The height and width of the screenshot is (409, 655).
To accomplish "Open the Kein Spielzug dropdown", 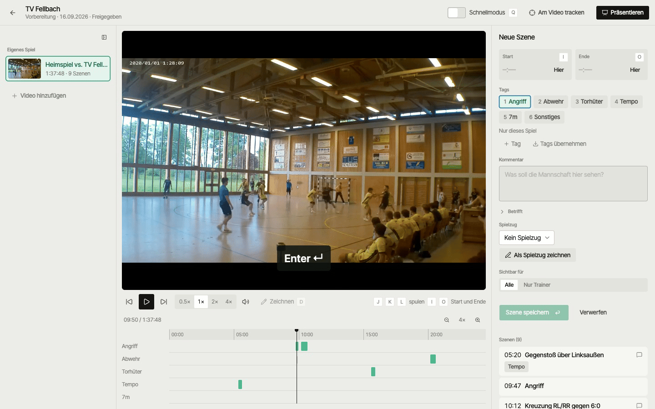I will coord(527,238).
